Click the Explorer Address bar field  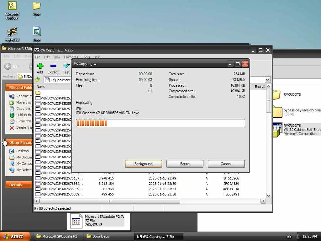point(24,77)
